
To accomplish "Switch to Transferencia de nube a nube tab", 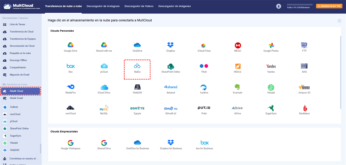I will pos(63,6).
